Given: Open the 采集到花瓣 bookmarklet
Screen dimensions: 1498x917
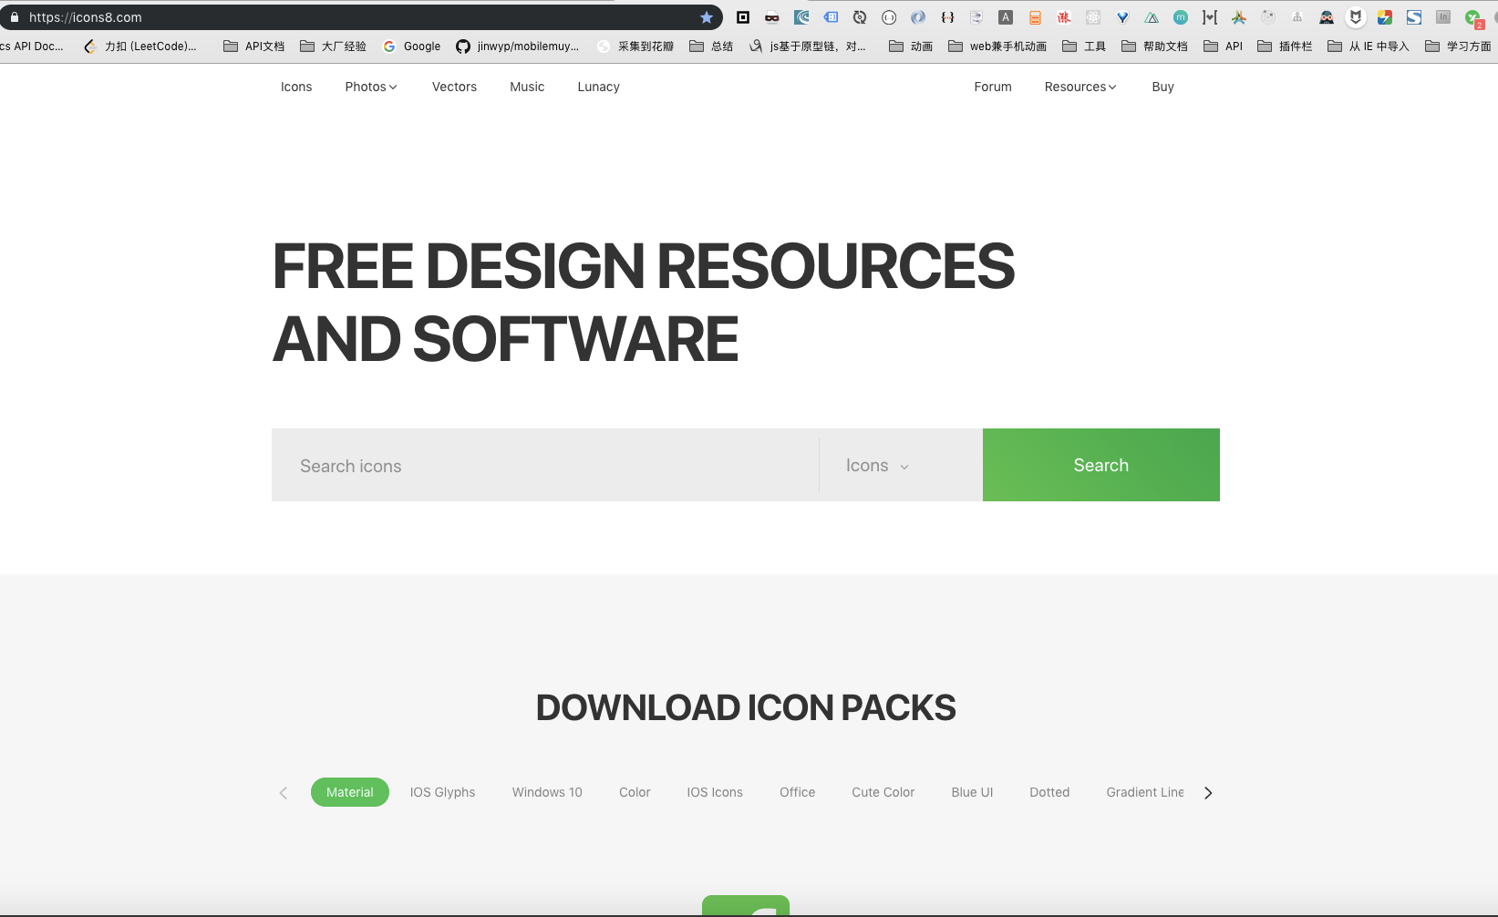Looking at the screenshot, I should 635,46.
